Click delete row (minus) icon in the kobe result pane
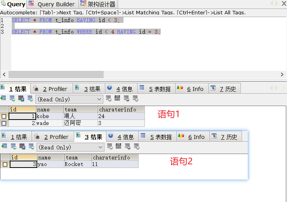The image size is (287, 202). coord(126,98)
